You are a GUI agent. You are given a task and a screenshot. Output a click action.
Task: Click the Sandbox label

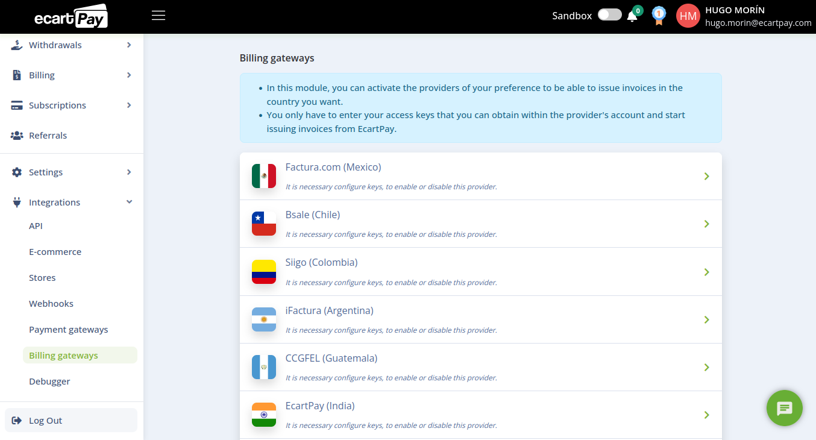tap(572, 16)
